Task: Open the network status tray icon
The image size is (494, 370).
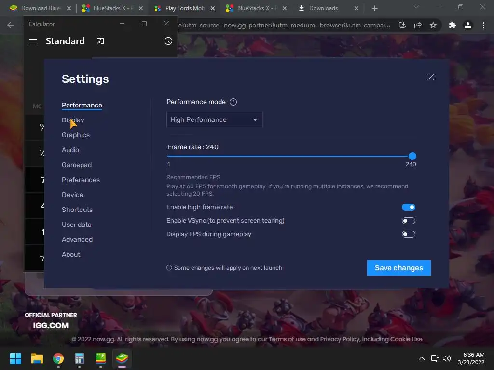Action: point(435,358)
